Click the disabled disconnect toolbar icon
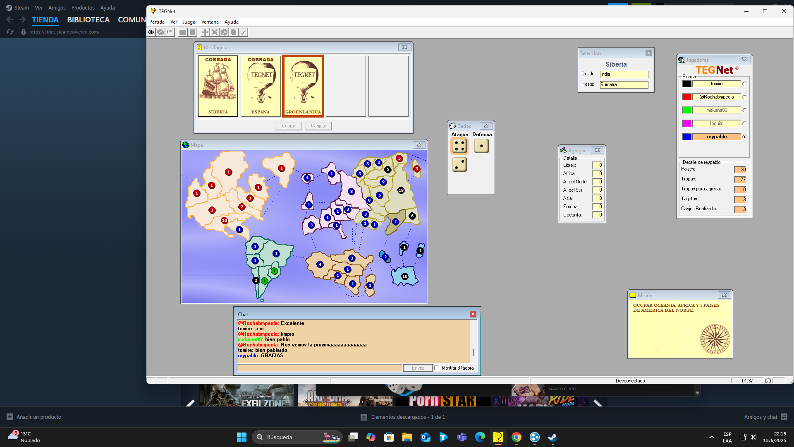Screen dimensions: 794x447 [x=160, y=32]
